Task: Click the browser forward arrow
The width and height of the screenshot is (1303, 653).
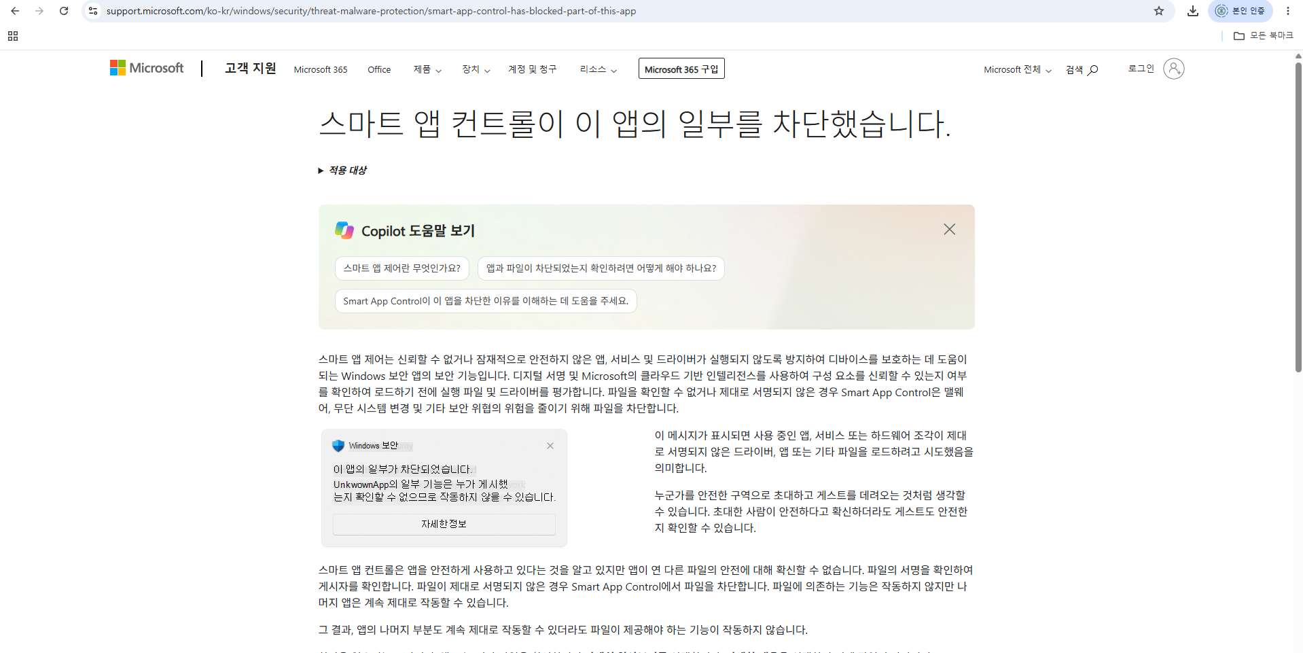Action: pos(39,11)
